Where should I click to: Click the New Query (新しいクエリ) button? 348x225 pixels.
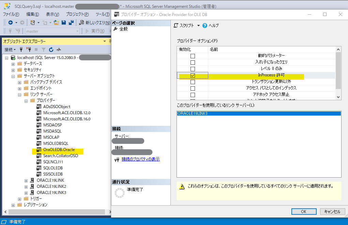[x=94, y=22]
